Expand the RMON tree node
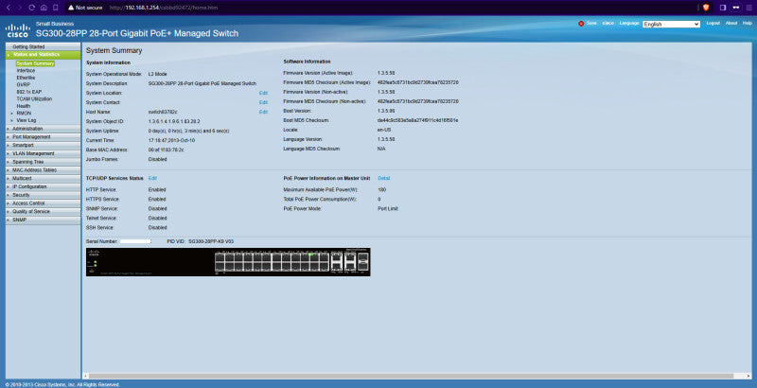757x388 pixels. (12, 113)
